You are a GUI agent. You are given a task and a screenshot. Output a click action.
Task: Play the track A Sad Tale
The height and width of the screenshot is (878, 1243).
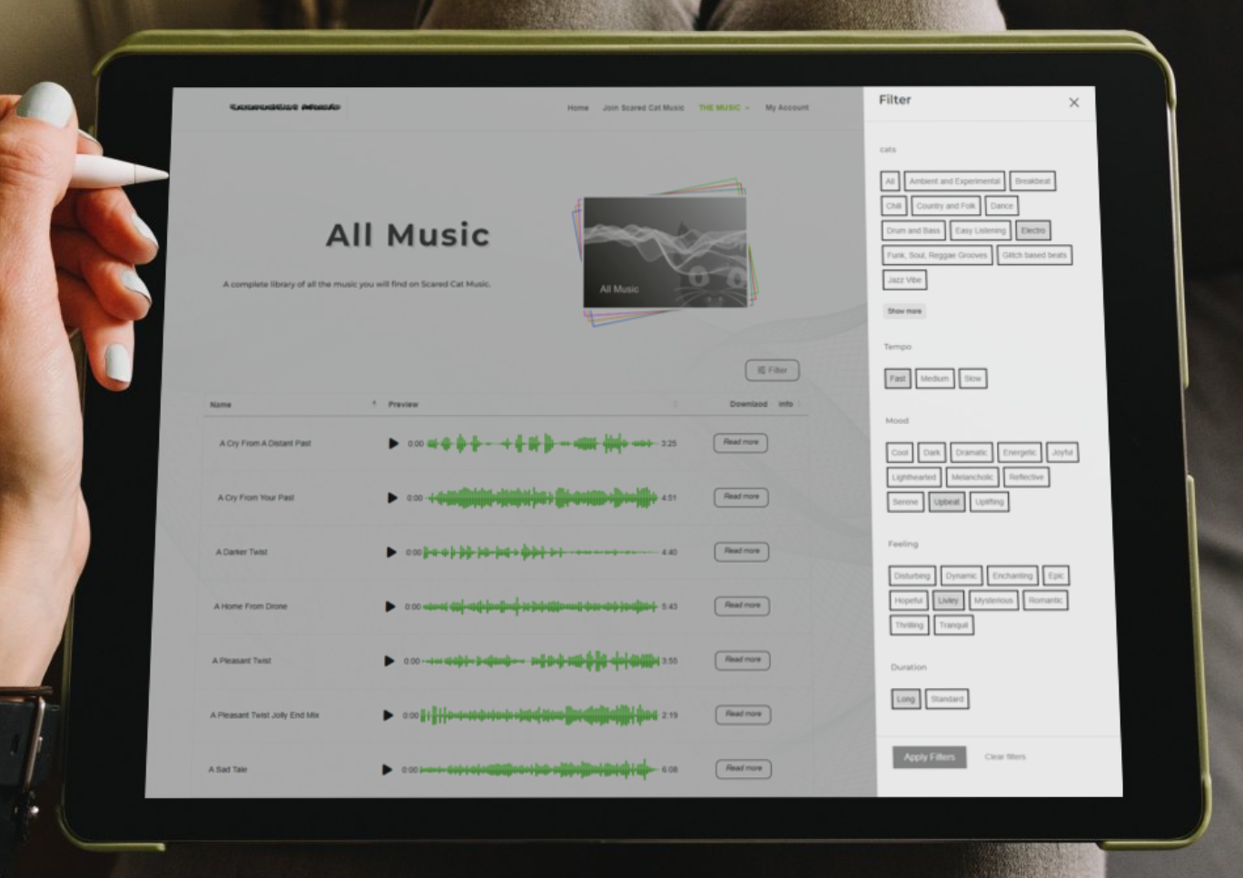point(387,770)
